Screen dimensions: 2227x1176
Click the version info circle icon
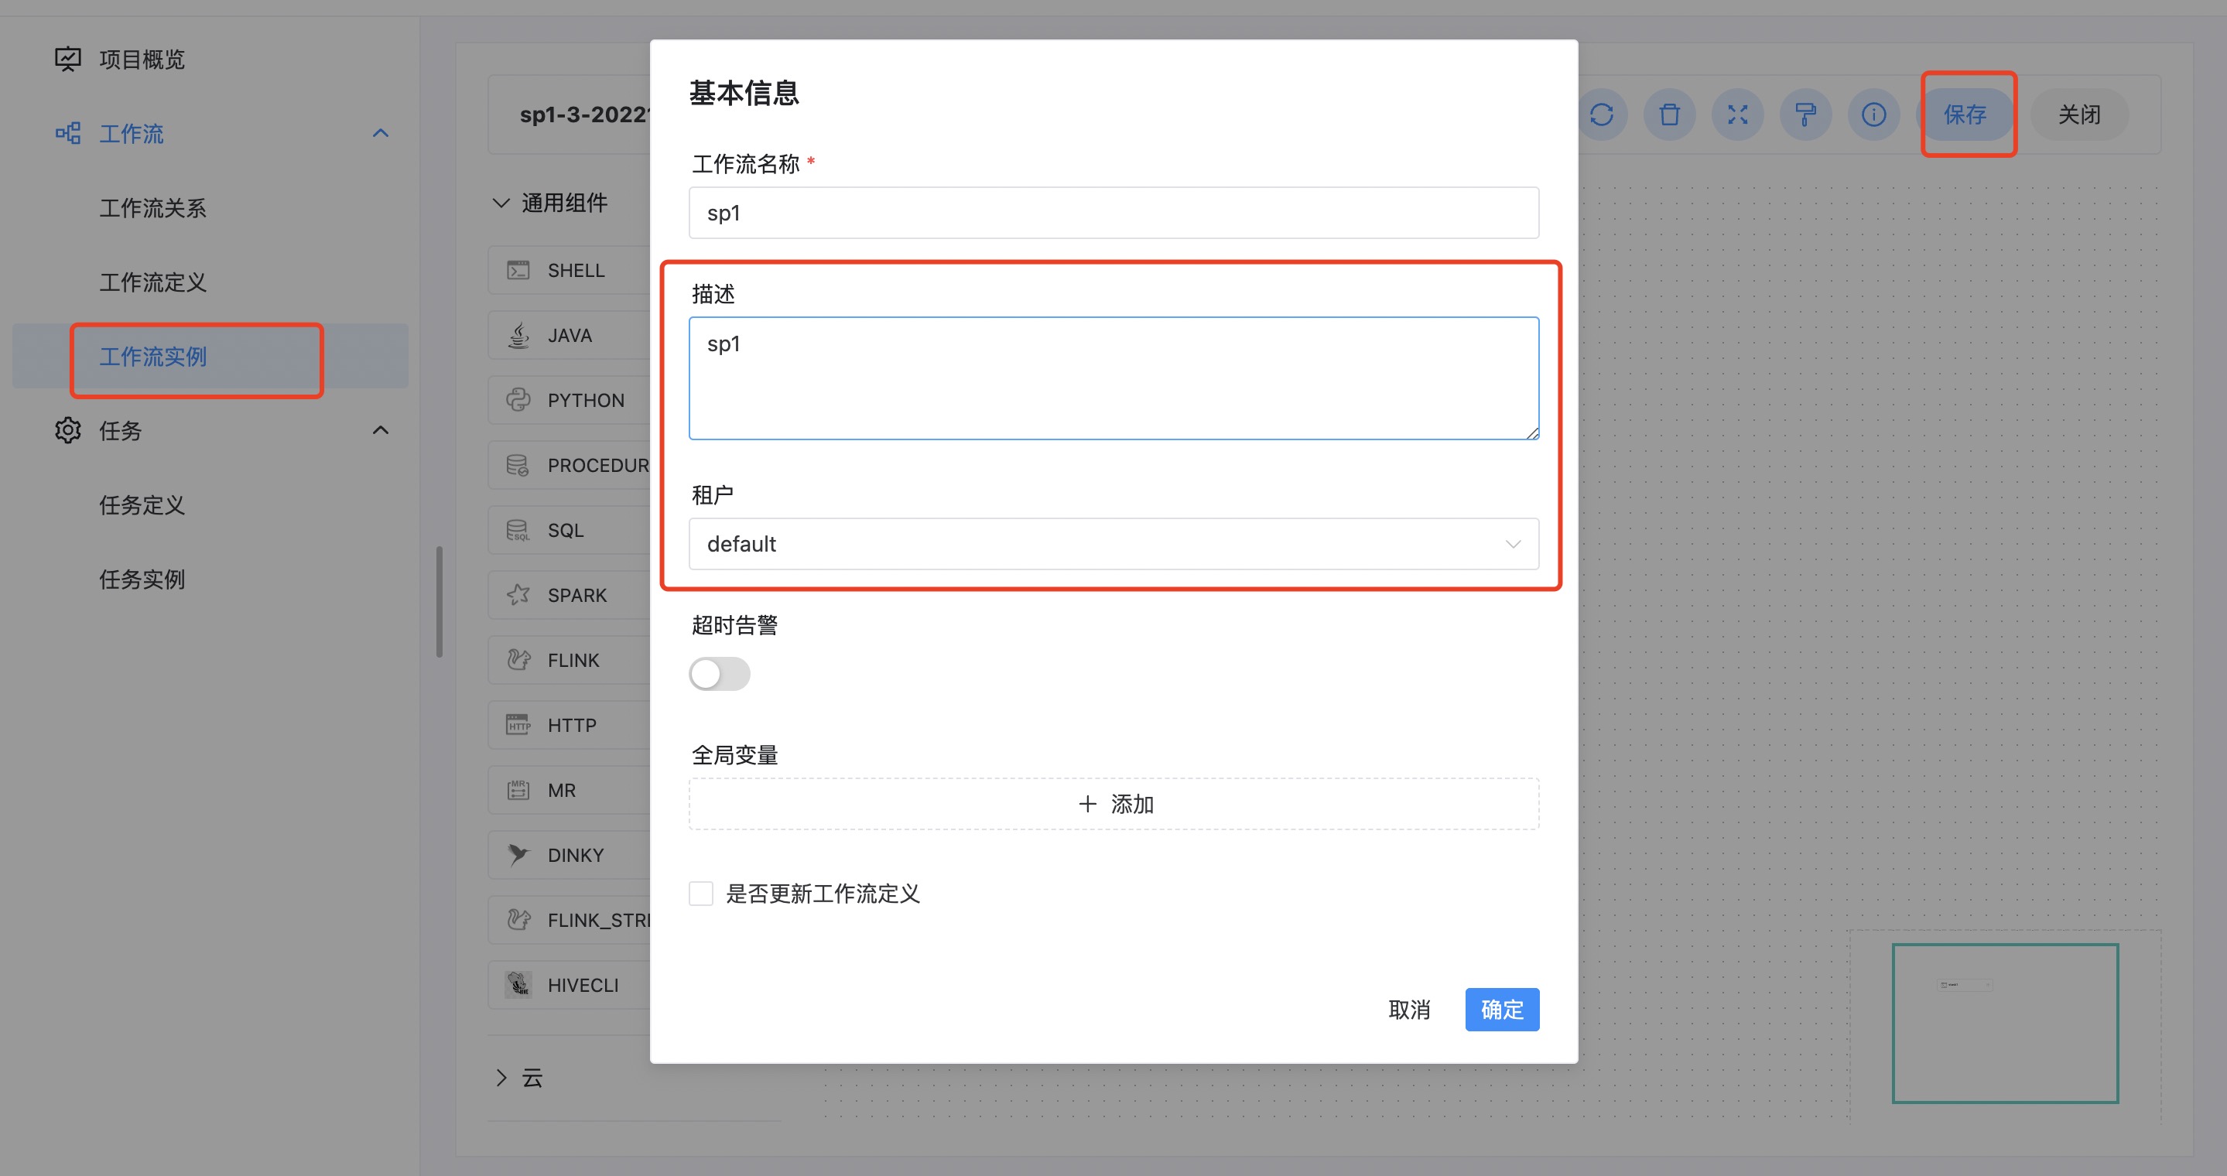click(x=1873, y=114)
